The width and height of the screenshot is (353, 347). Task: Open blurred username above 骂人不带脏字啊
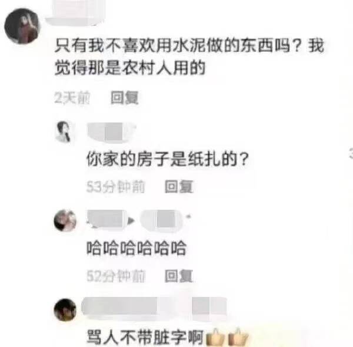click(x=154, y=308)
